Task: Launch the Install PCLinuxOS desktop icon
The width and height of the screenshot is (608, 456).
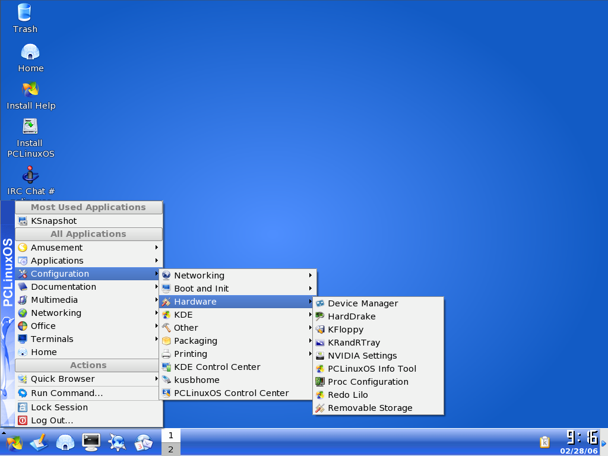Action: click(30, 126)
